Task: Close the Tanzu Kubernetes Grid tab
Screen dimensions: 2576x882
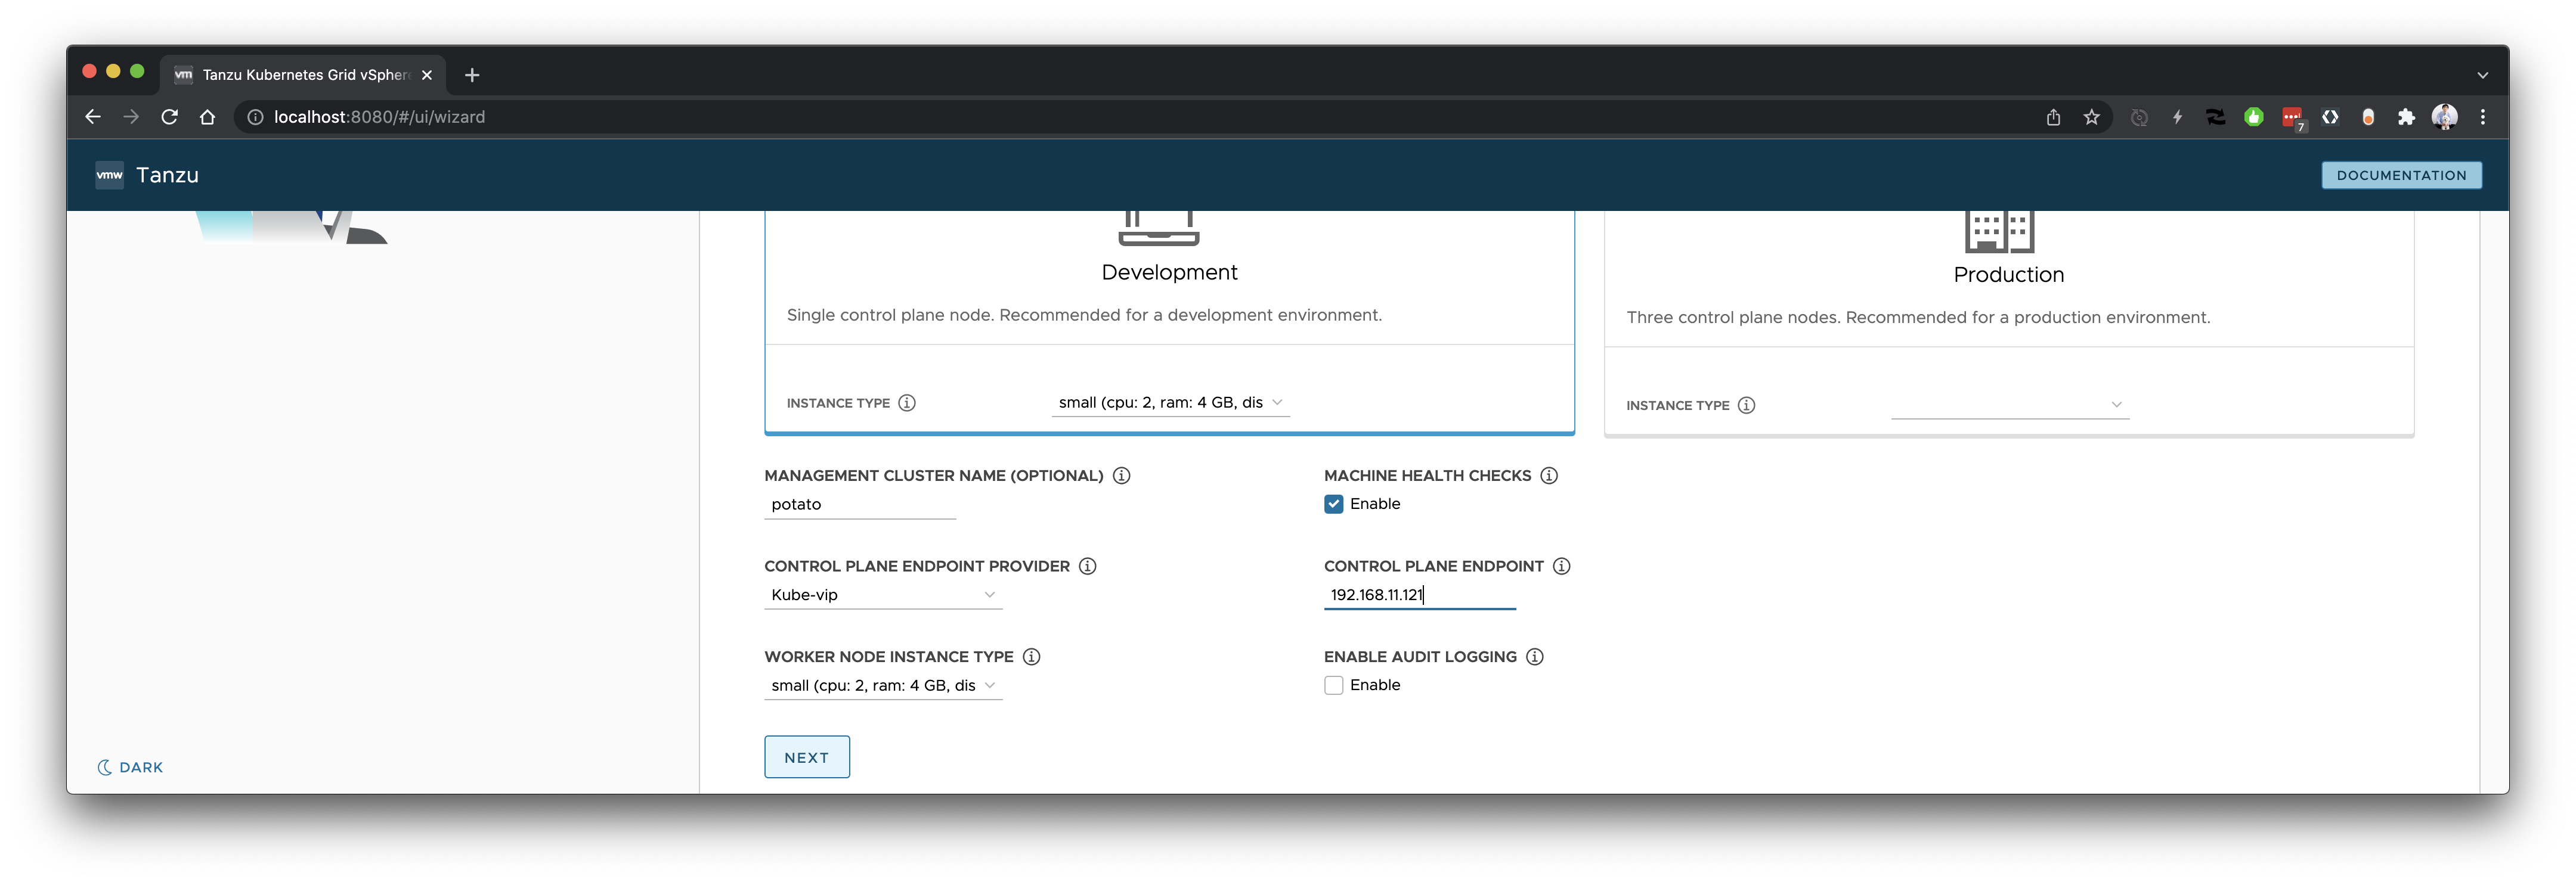Action: 427,75
